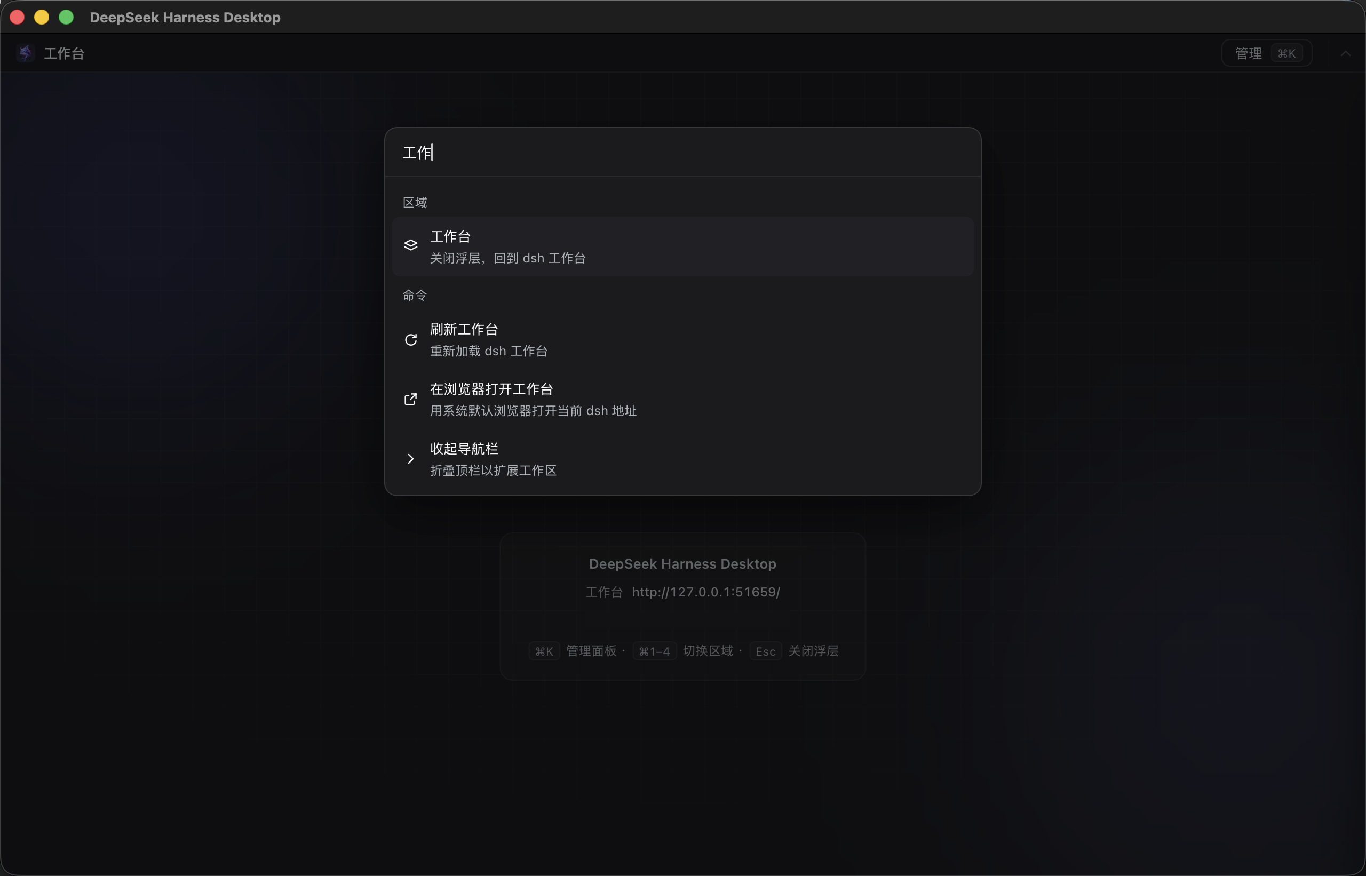Choose the 收起导航栏 command
Viewport: 1366px width, 876px height.
(682, 459)
